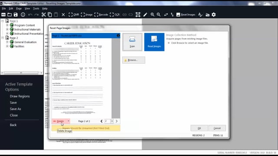Image resolution: width=278 pixels, height=156 pixels.
Task: Click the Undo arrow icon
Action: (30, 15)
